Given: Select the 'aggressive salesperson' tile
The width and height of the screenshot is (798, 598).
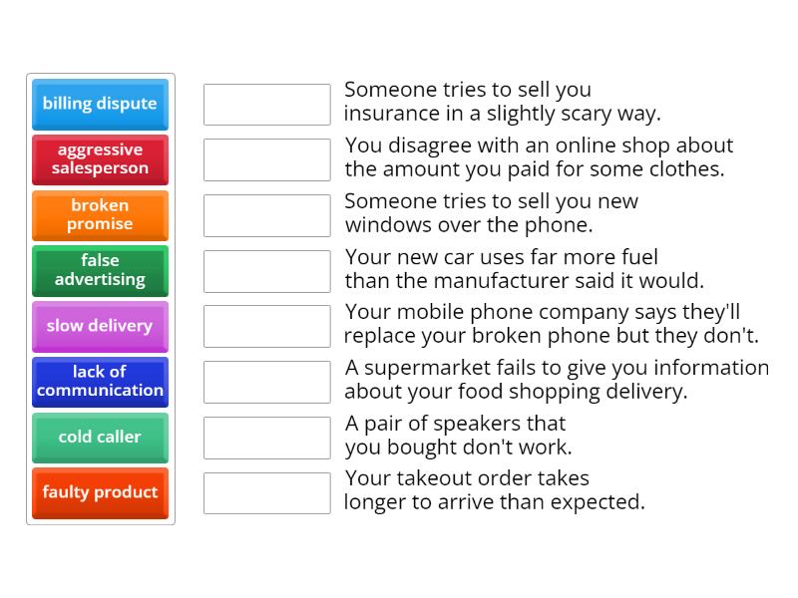Looking at the screenshot, I should pos(100,159).
